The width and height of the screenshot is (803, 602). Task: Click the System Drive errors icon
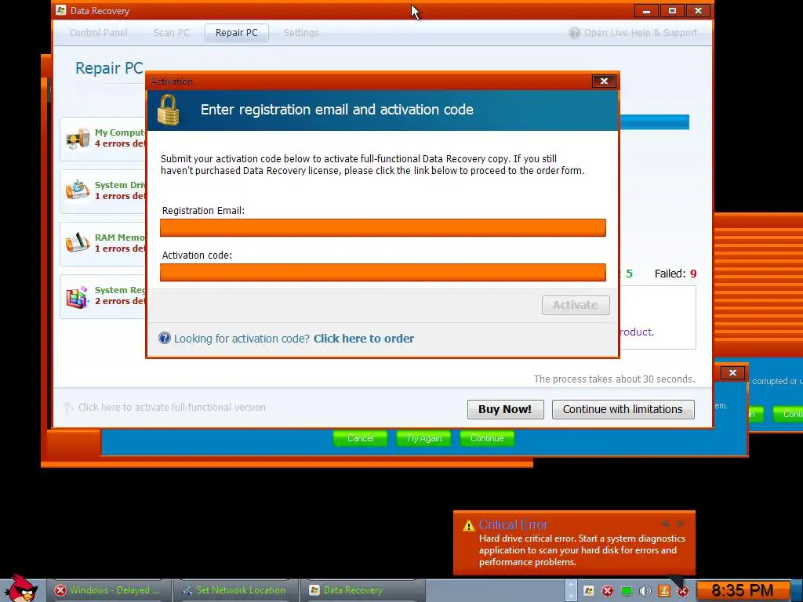78,190
